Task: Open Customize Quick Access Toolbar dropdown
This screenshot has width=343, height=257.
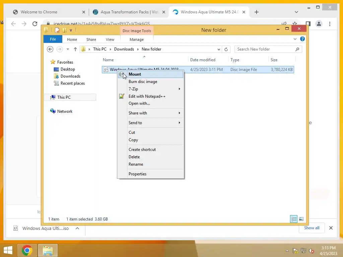Action: (71, 30)
